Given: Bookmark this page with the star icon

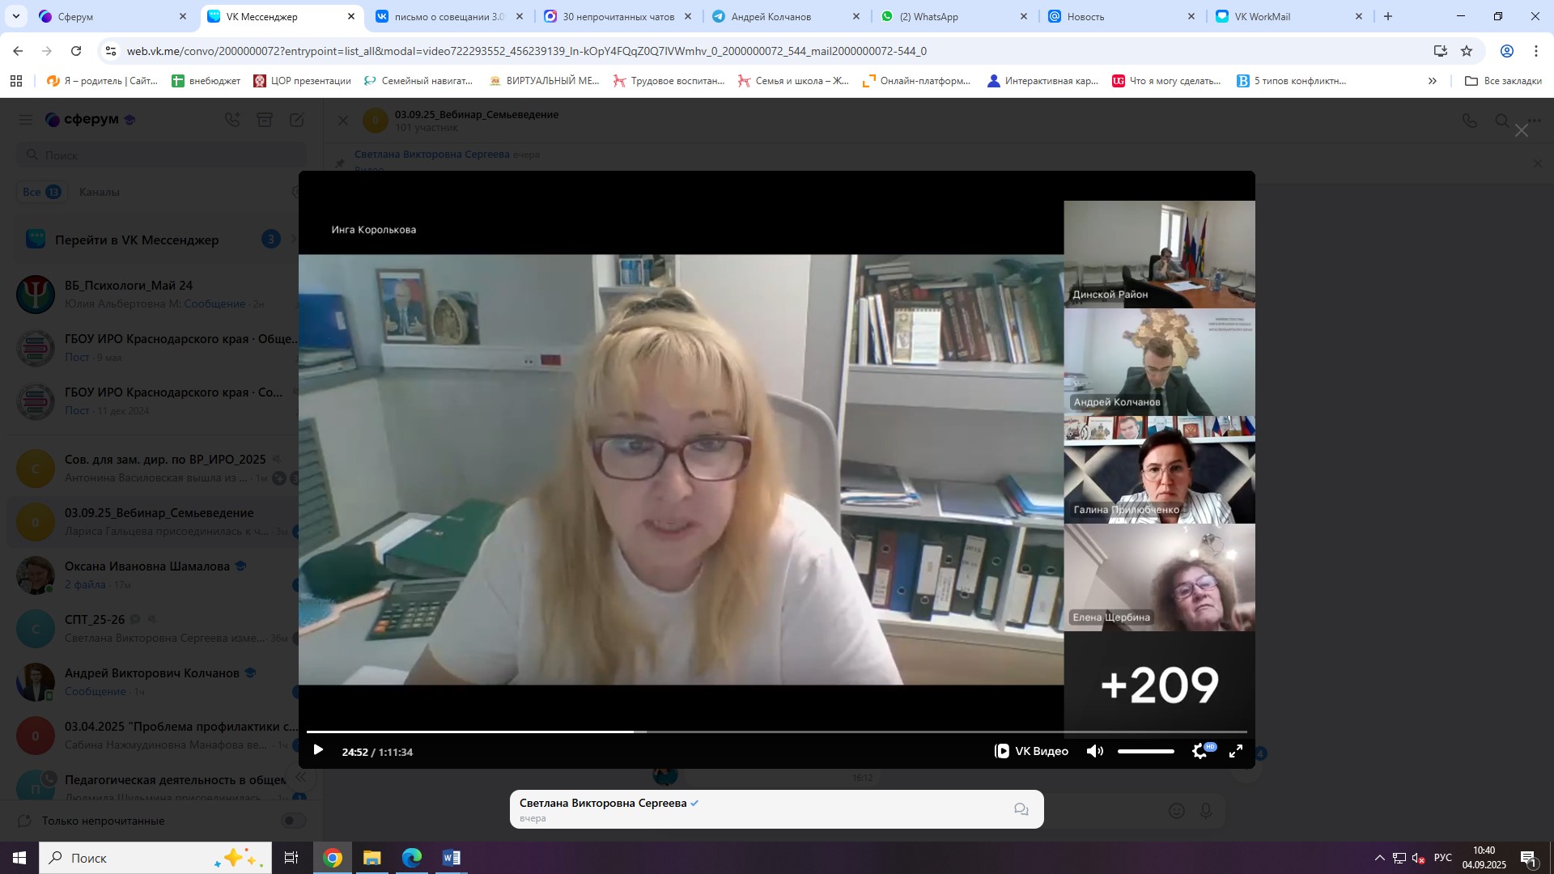Looking at the screenshot, I should [x=1467, y=51].
